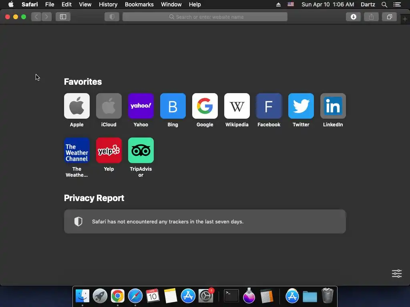The height and width of the screenshot is (307, 410).
Task: Open the Edit menu
Action: point(66,4)
